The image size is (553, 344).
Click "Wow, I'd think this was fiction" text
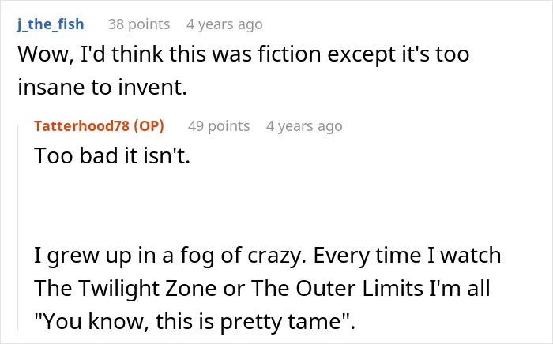[169, 54]
